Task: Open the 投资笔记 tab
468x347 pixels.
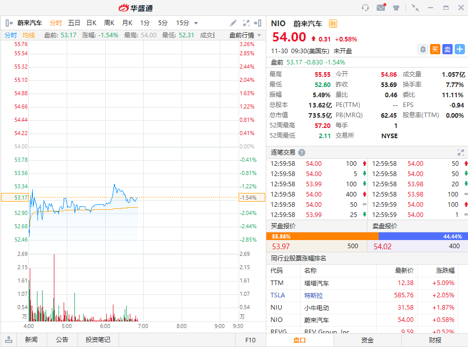Action: 98,339
